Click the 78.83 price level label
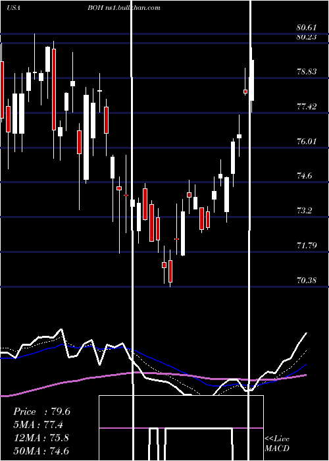The width and height of the screenshot is (329, 461). [x=307, y=72]
